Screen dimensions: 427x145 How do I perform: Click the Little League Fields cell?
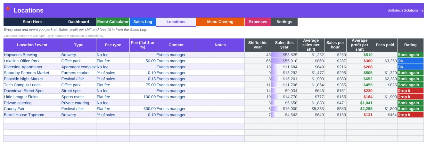32,97
